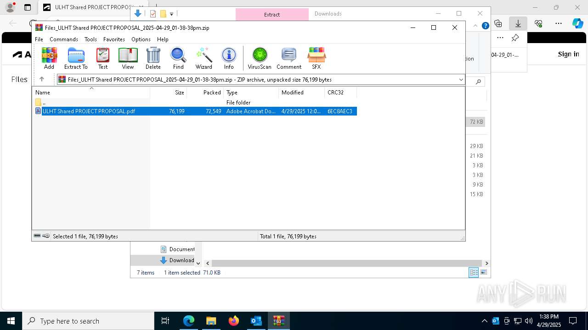Sort files by Size column header
Viewport: 588px width, 330px height.
[x=169, y=93]
